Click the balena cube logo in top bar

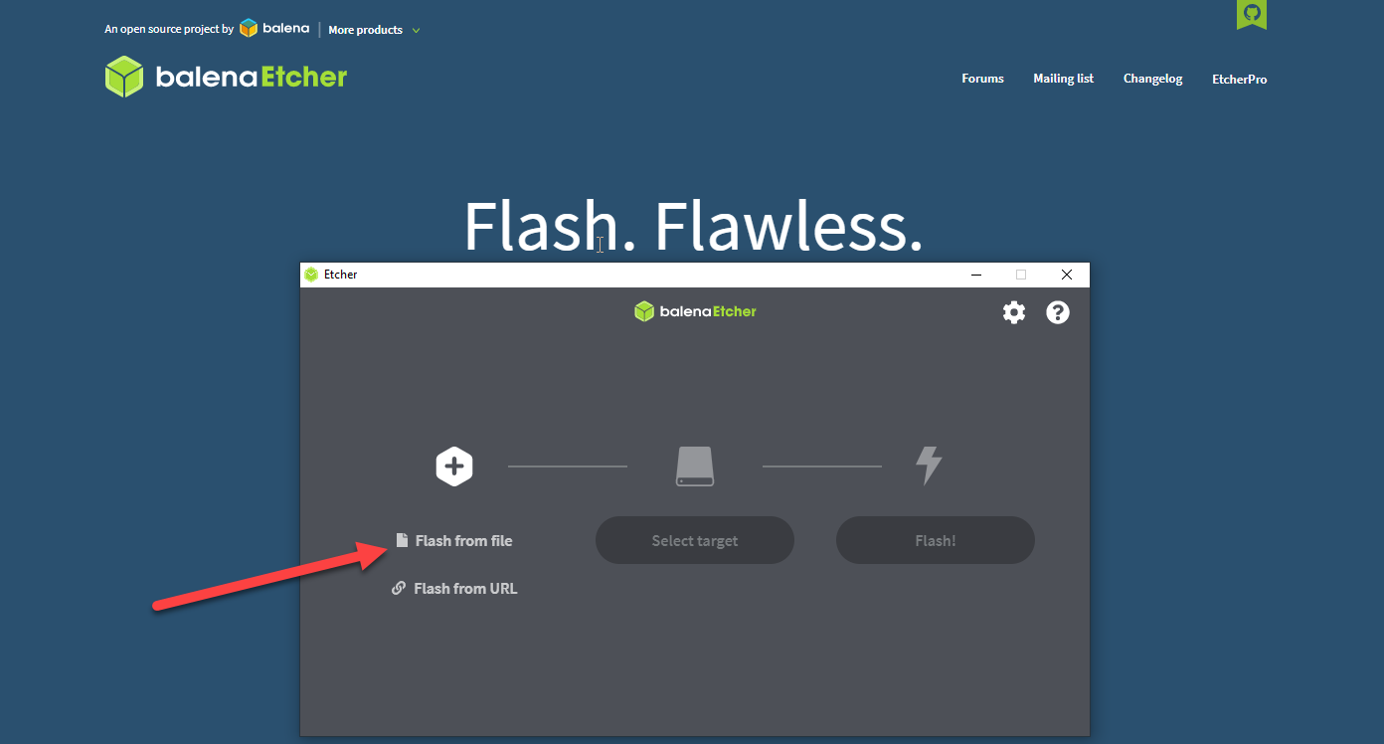coord(274,29)
